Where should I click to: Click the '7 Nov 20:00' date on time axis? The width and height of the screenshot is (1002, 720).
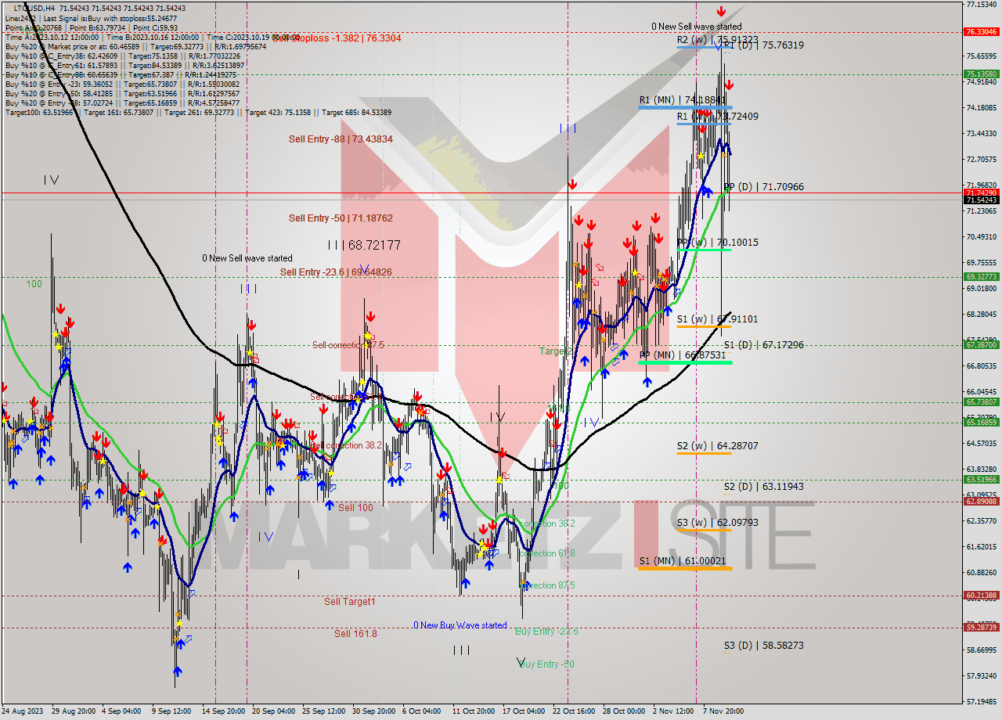pos(723,711)
